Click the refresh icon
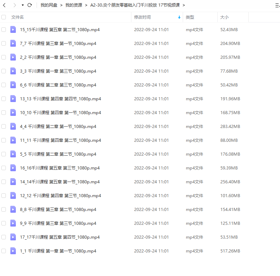The image size is (280, 276). [30, 5]
